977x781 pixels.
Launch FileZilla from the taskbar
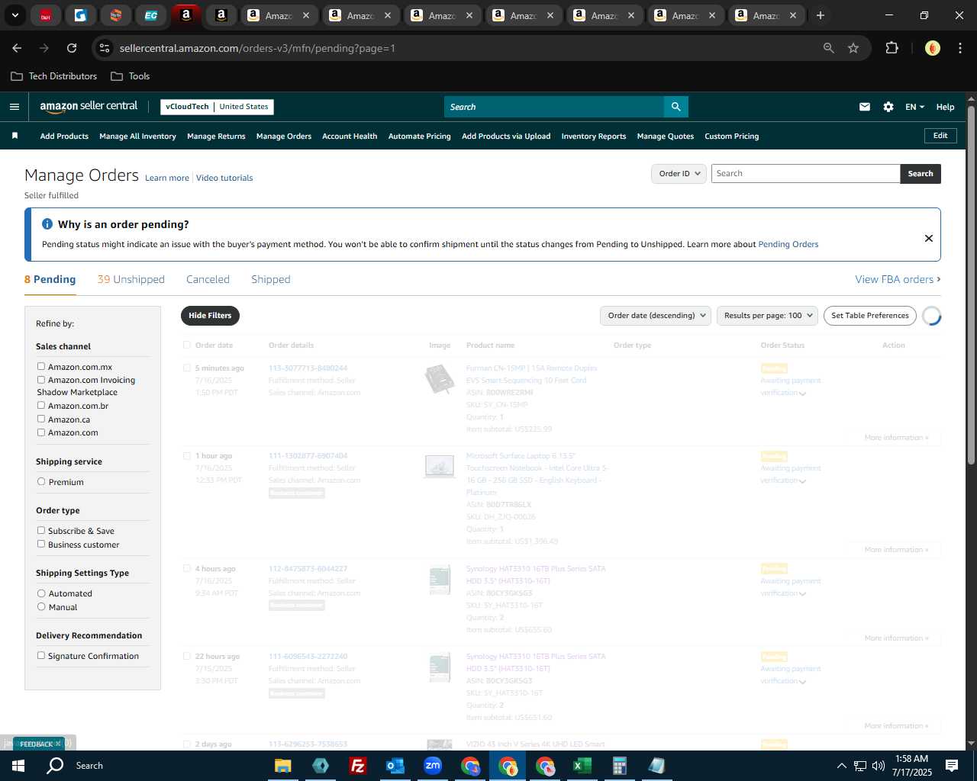[x=357, y=766]
